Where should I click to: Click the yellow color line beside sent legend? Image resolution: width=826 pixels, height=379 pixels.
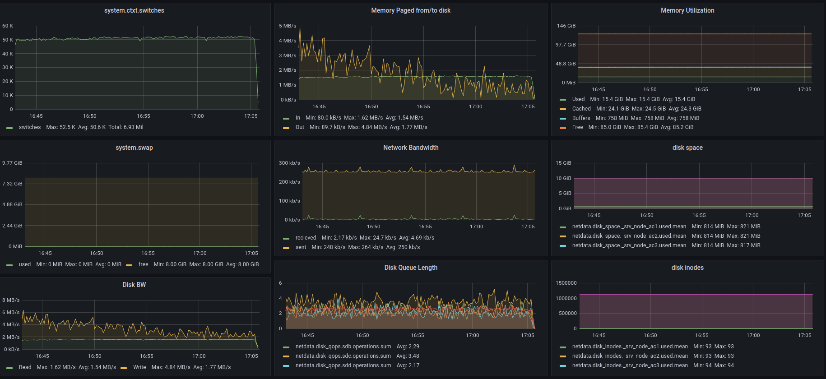pos(286,248)
